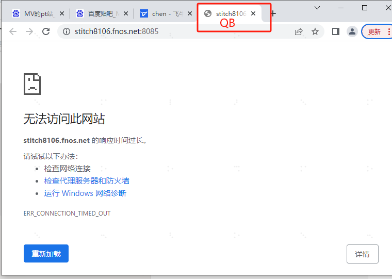View site information icon in address bar

pos(66,31)
